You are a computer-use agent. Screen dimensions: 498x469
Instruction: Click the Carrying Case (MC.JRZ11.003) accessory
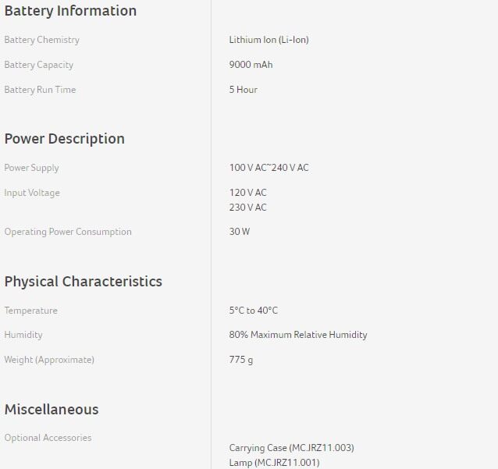291,448
